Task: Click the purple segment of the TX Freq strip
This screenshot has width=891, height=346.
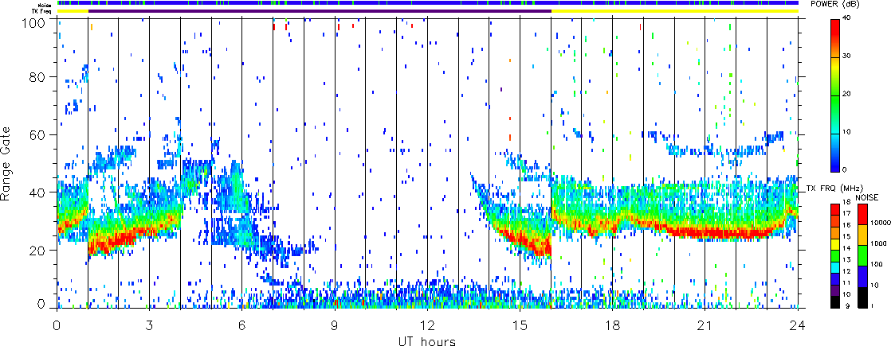Action: pyautogui.click(x=320, y=11)
